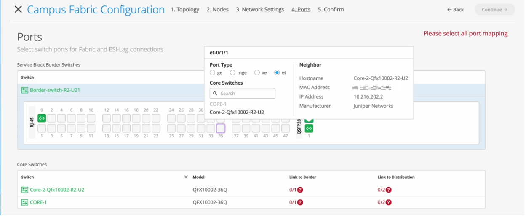Click the CORE-1 row switch icon
This screenshot has width=526, height=217.
pyautogui.click(x=25, y=202)
